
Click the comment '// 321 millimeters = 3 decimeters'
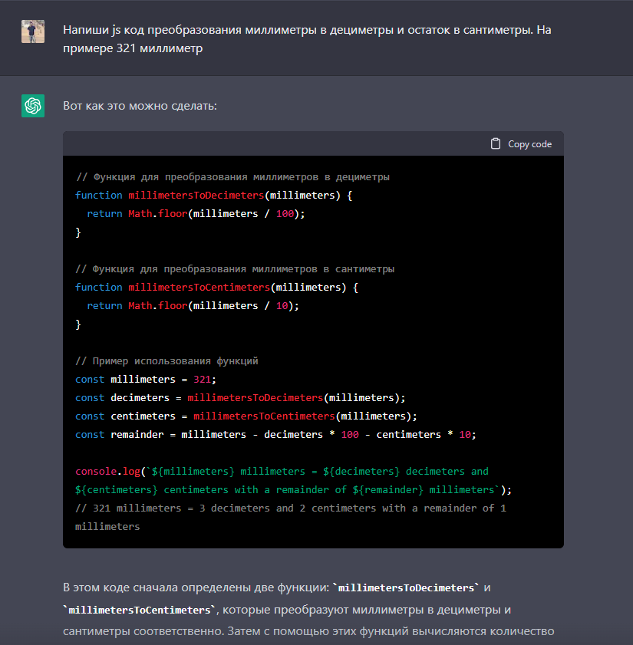point(291,518)
